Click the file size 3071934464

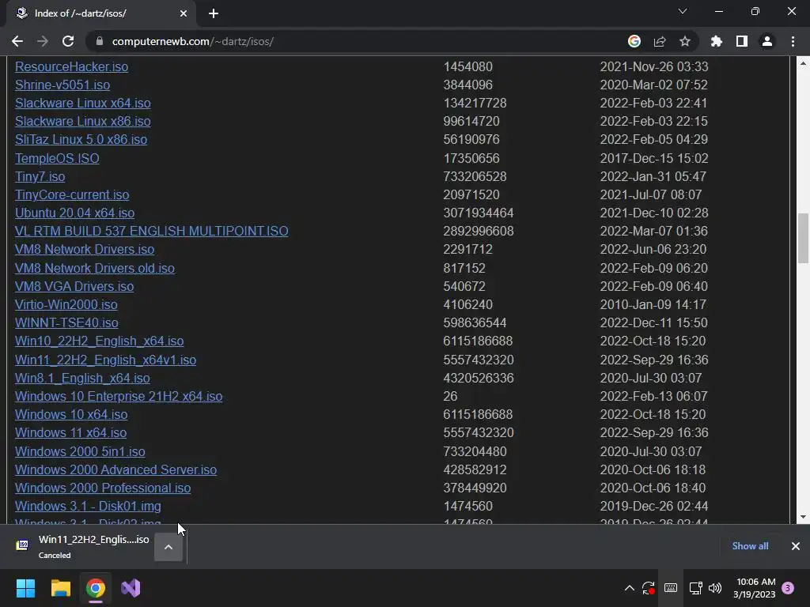click(x=479, y=213)
